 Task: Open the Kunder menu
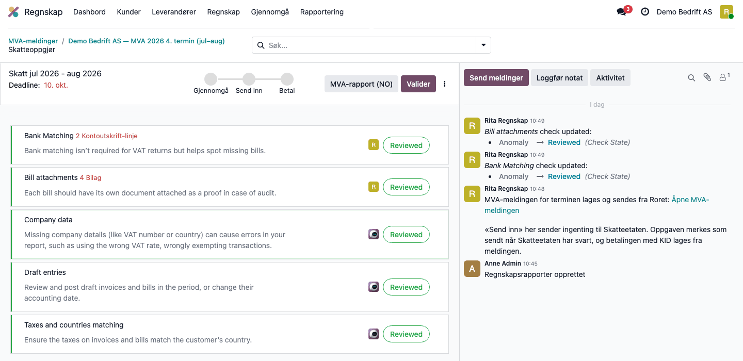(x=129, y=12)
